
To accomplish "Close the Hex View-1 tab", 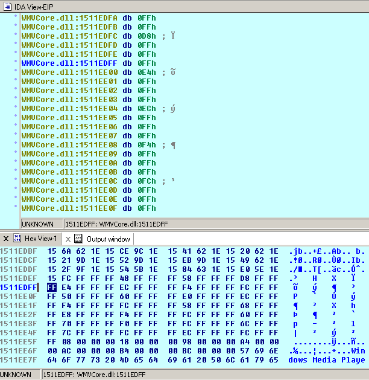I will coord(6,239).
